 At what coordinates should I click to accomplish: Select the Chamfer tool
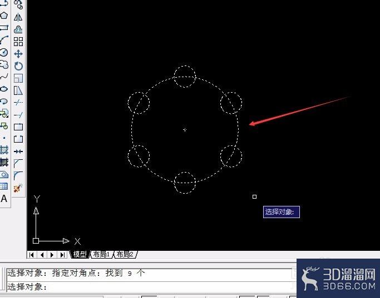18,164
